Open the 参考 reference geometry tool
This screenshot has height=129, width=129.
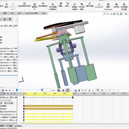point(68,5)
